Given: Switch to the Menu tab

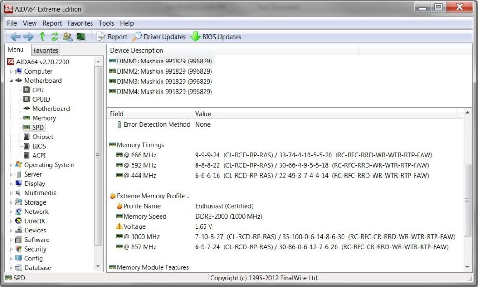Looking at the screenshot, I should (x=15, y=50).
